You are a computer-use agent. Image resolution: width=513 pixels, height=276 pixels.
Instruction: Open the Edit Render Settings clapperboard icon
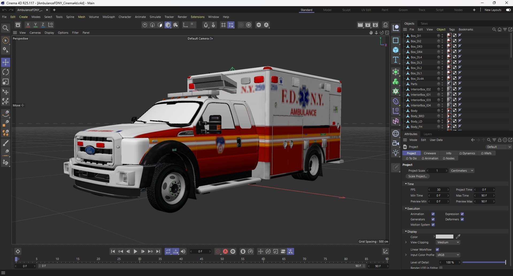point(375,25)
